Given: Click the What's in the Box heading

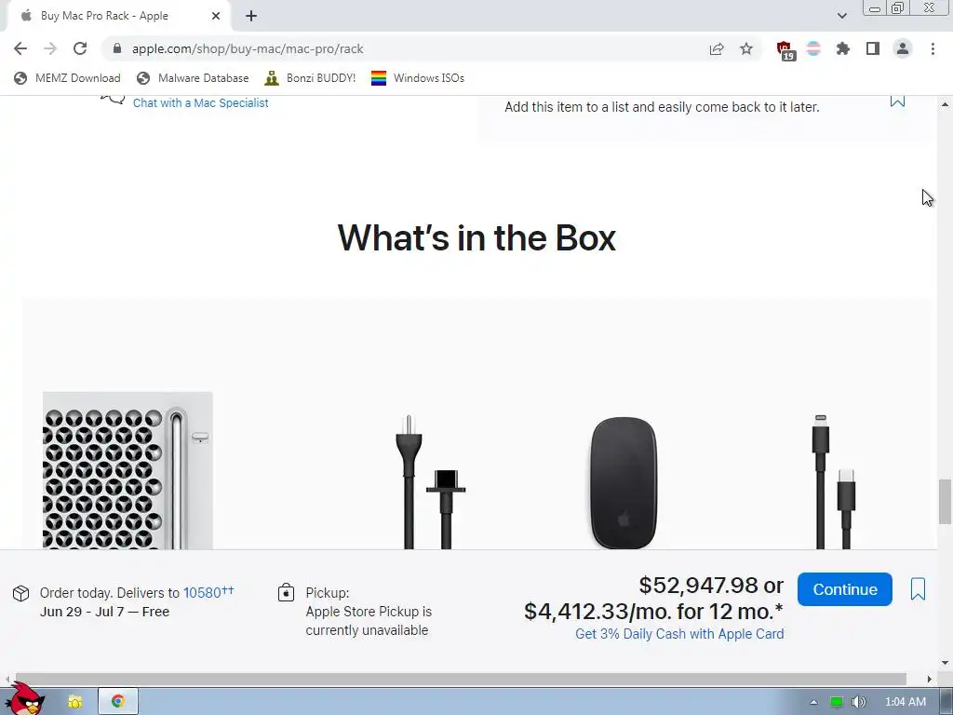Looking at the screenshot, I should [x=476, y=237].
